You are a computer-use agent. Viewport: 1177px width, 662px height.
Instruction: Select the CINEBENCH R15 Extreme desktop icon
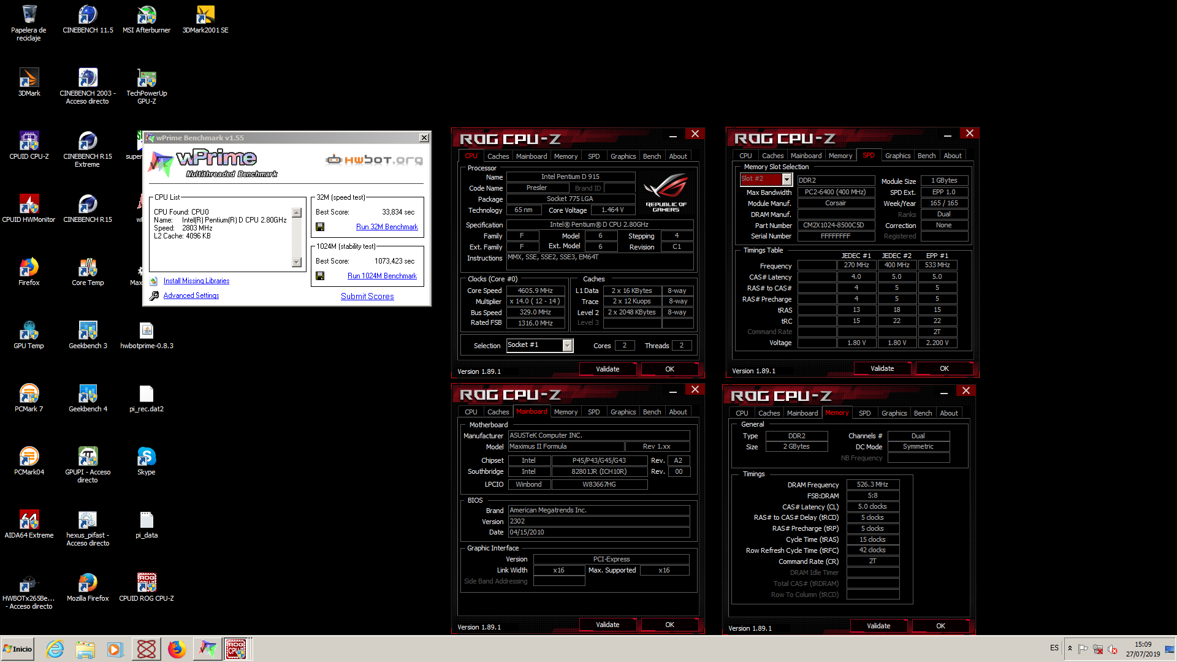tap(88, 149)
